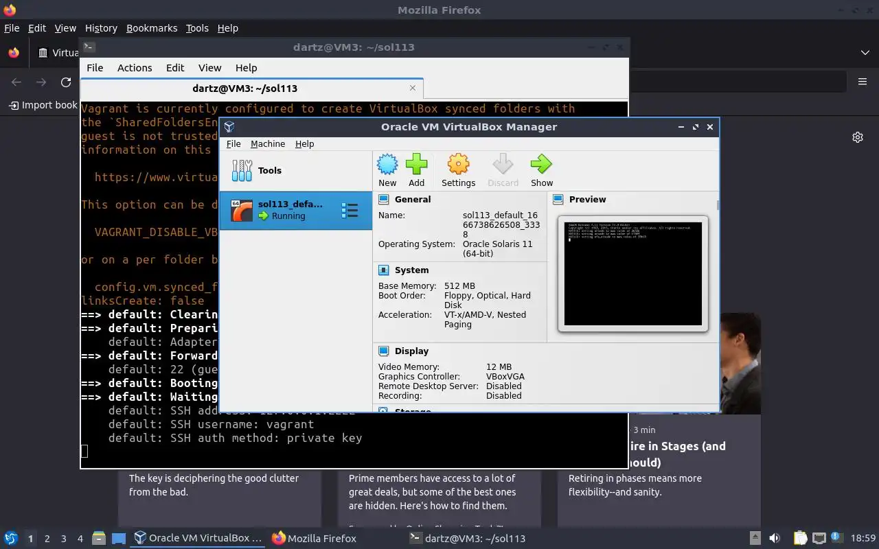879x549 pixels.
Task: Open Firefox Tools menu
Action: pyautogui.click(x=197, y=28)
